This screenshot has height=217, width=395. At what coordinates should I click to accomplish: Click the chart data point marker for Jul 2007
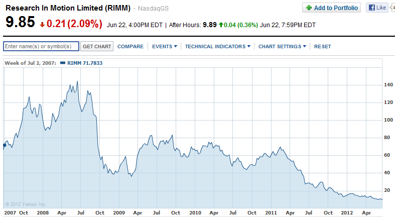coord(5,145)
